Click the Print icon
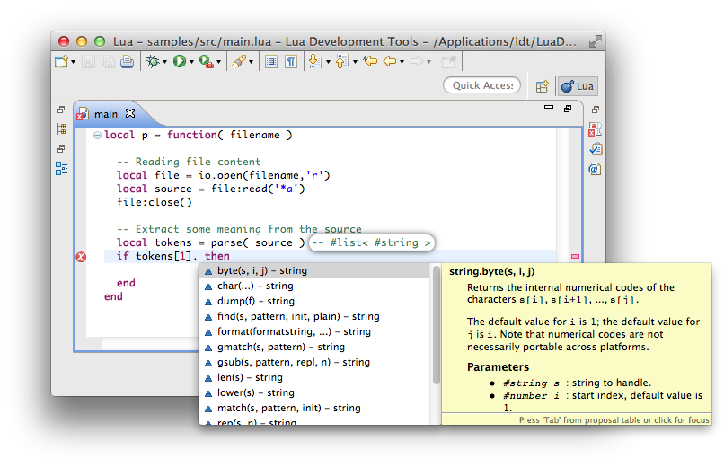Viewport: 724px width, 467px height. click(x=127, y=61)
